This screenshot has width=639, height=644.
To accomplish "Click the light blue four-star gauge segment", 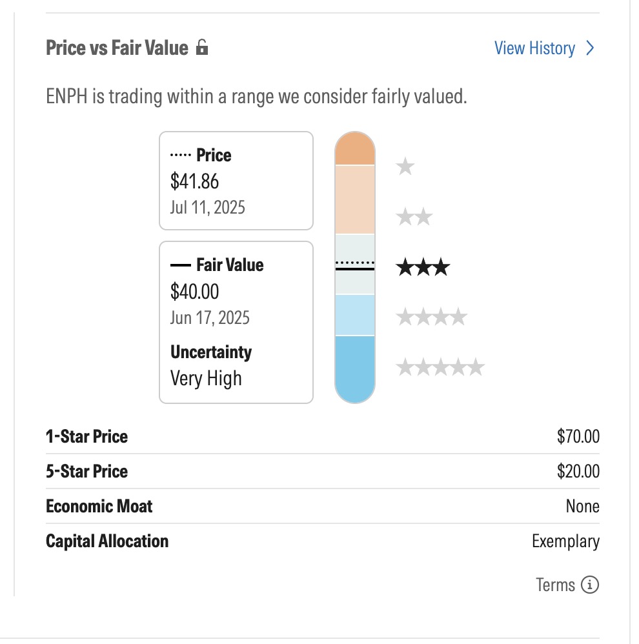I will [355, 316].
